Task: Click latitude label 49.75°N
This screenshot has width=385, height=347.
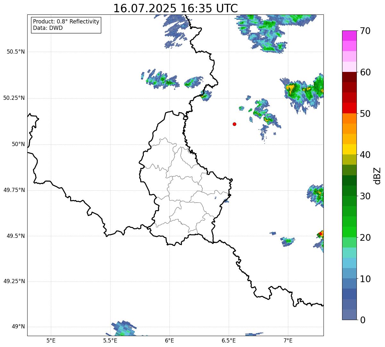Action: tap(14, 190)
